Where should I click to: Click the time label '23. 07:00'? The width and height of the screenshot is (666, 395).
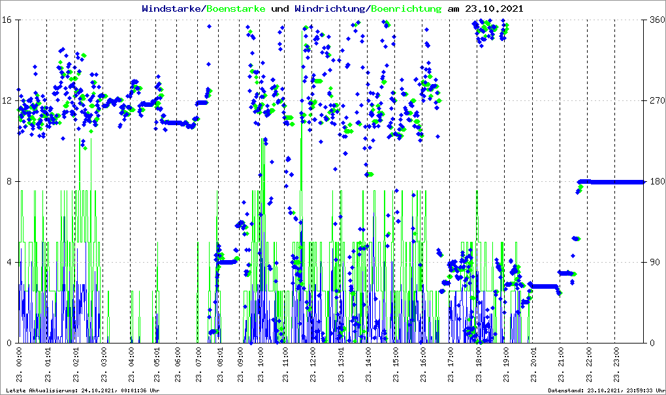coord(198,364)
